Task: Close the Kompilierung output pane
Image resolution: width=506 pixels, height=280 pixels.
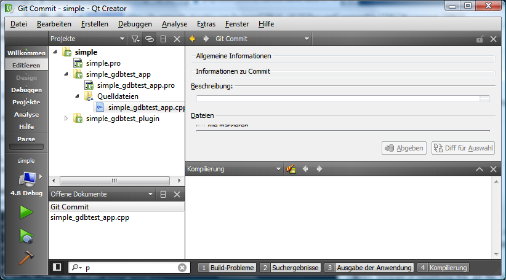Action: click(494, 169)
